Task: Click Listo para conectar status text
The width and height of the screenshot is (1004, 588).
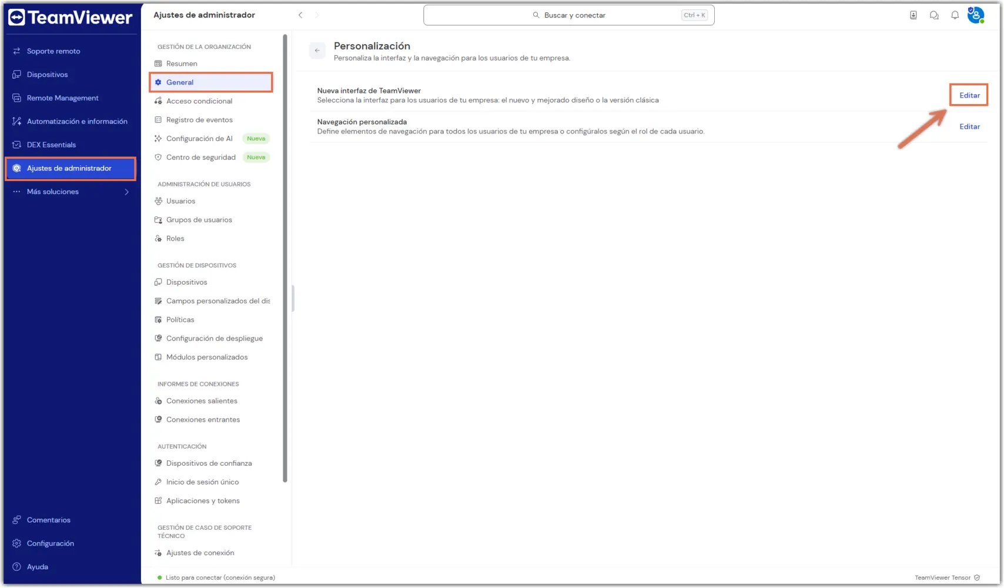Action: pyautogui.click(x=220, y=577)
